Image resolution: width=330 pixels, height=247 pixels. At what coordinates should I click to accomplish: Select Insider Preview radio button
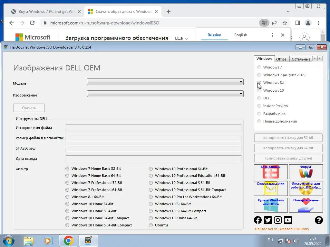pos(259,106)
